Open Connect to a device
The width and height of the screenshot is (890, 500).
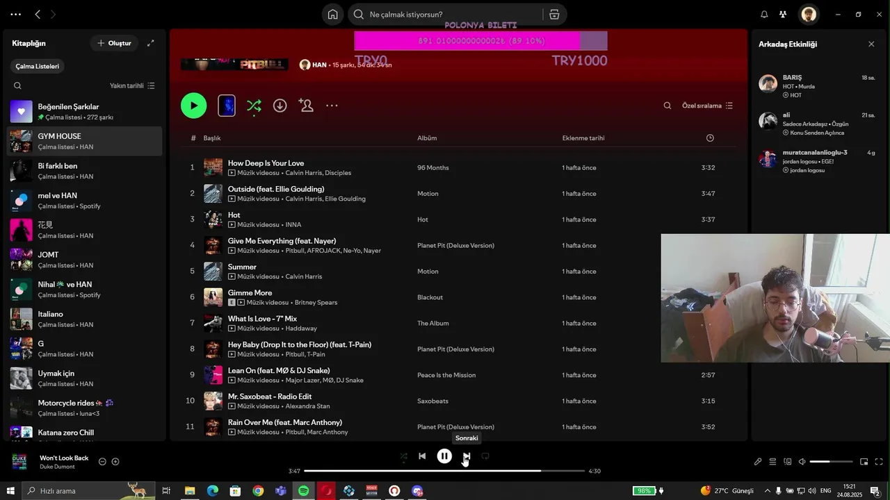[788, 462]
